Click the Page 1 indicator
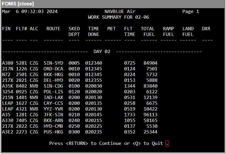Image resolution: width=226 pixels, height=154 pixels. pyautogui.click(x=191, y=11)
